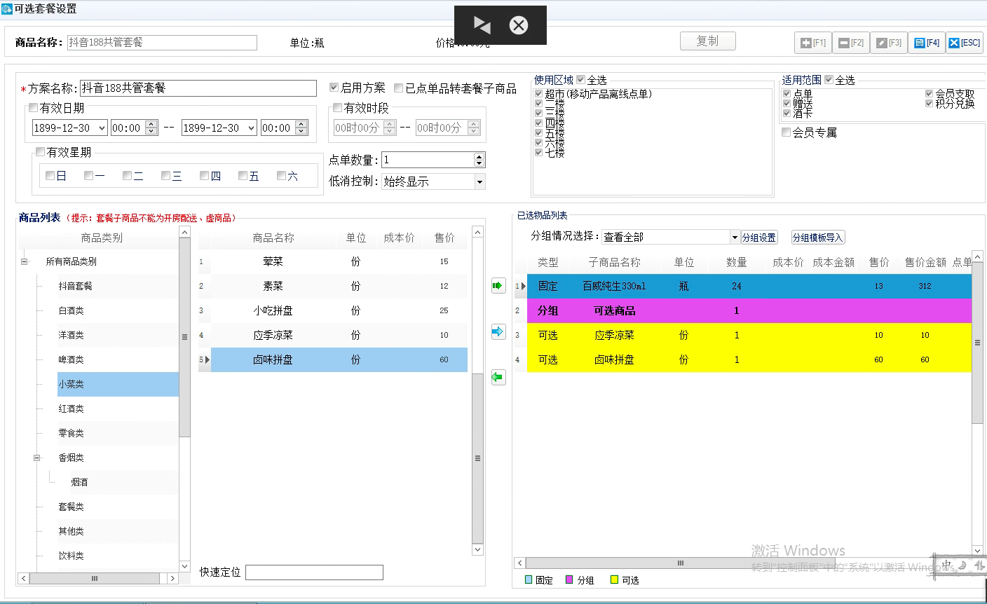Collapse the 所有商品类别 tree node
This screenshot has height=604, width=987.
coord(25,262)
